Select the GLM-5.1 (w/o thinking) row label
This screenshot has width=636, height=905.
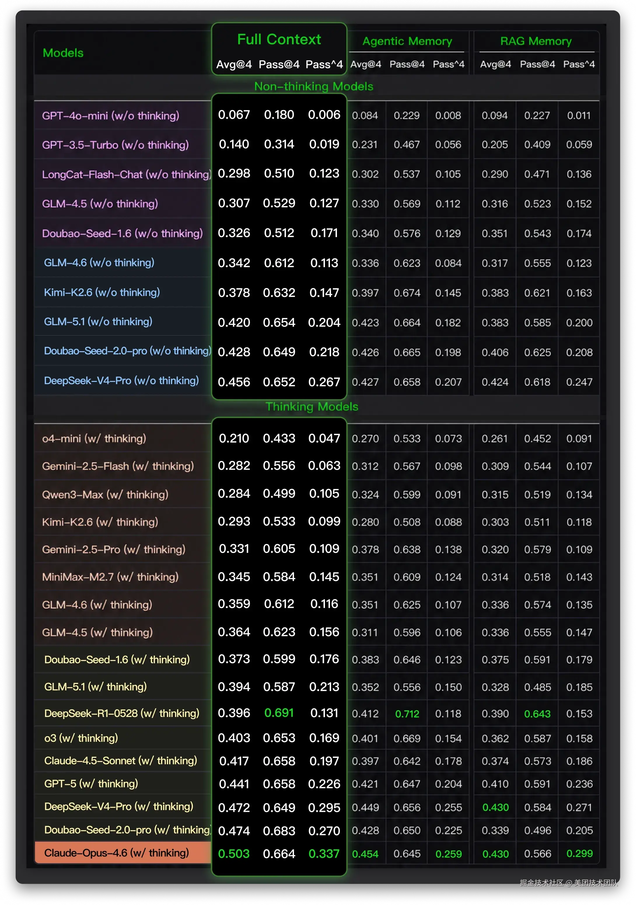pyautogui.click(x=98, y=322)
